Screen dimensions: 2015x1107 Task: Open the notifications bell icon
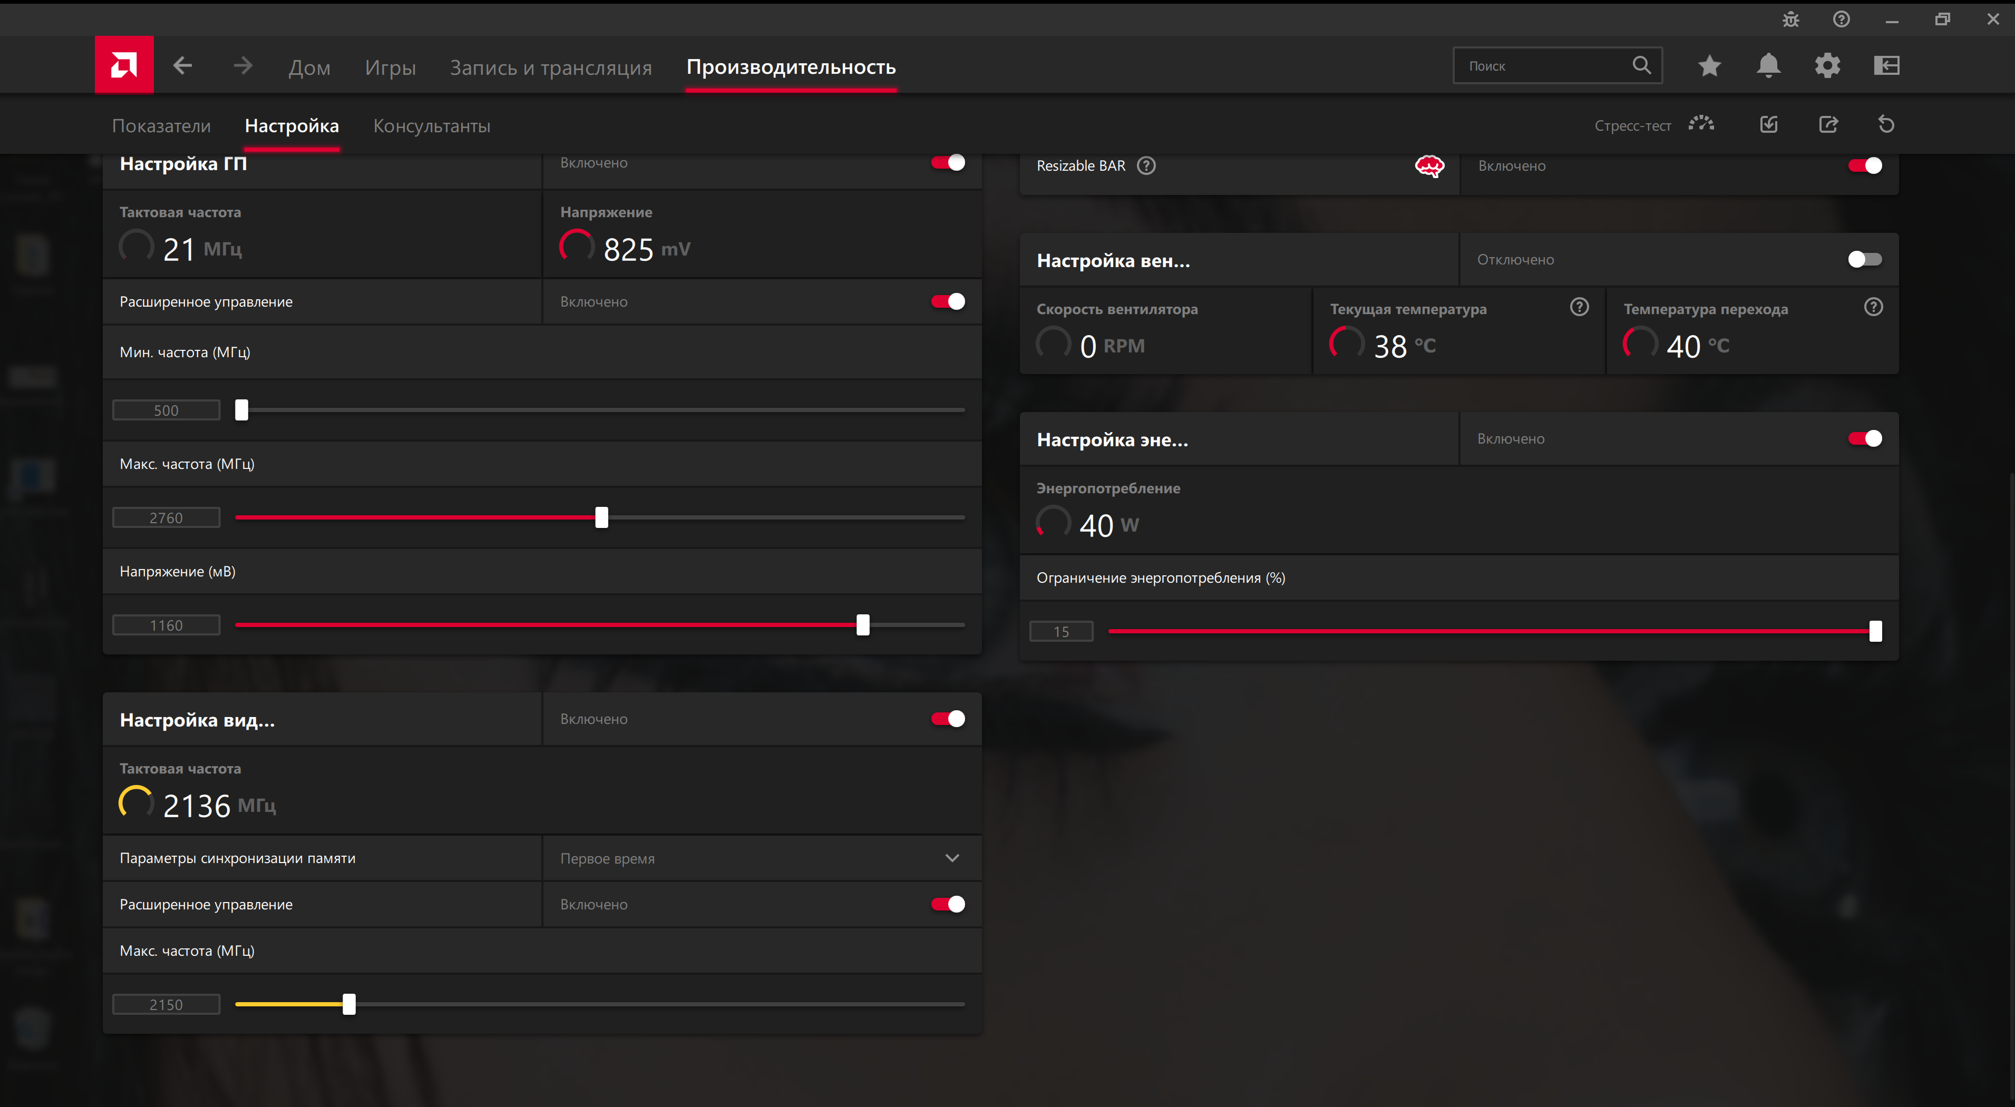(x=1768, y=66)
